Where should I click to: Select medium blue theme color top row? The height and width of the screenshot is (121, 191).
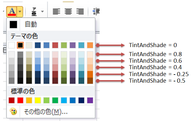pos(47,45)
